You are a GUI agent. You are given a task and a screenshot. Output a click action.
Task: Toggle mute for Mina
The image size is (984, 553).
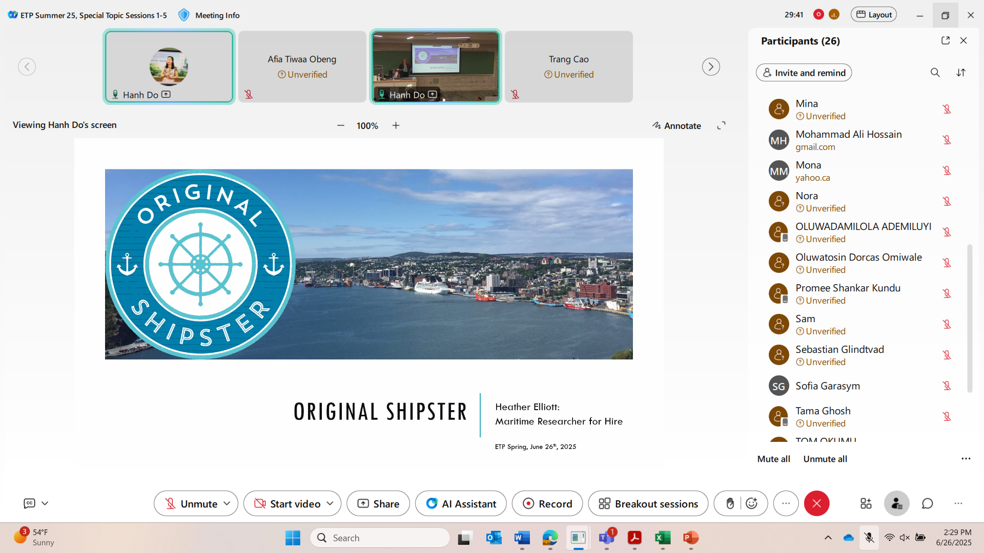[947, 109]
